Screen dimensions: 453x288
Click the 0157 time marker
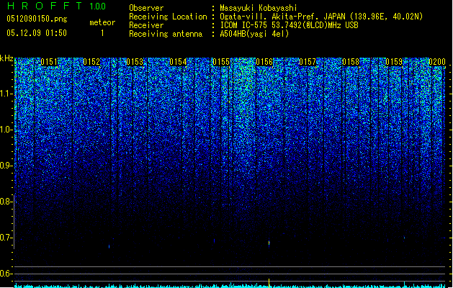(x=308, y=62)
